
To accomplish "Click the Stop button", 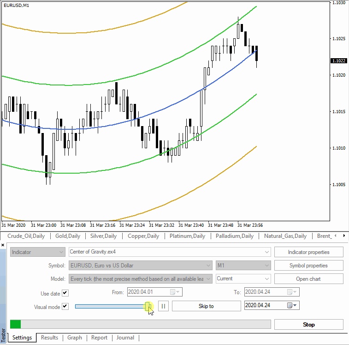I will [308, 324].
